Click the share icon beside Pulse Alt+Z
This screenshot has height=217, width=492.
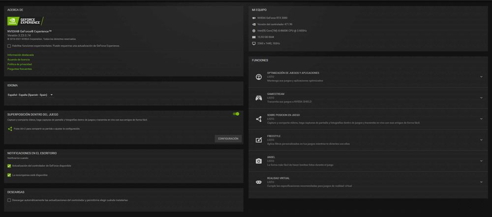coord(10,129)
